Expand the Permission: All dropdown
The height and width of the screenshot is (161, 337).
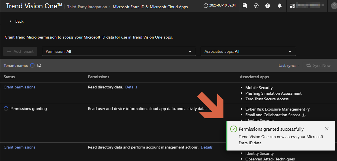(x=119, y=51)
